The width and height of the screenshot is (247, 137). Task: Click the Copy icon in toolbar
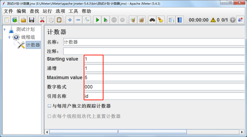[x=51, y=20]
